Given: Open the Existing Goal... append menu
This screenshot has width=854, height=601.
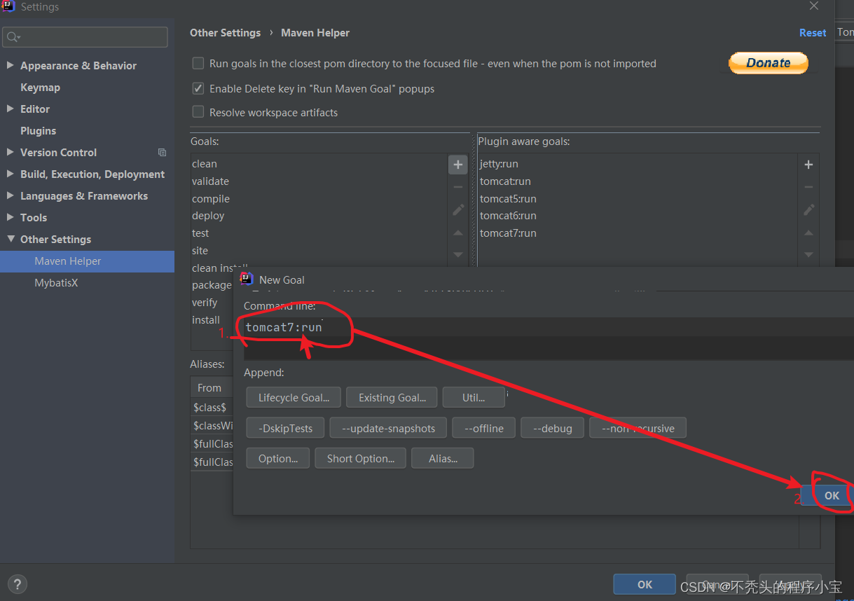Looking at the screenshot, I should click(x=392, y=398).
